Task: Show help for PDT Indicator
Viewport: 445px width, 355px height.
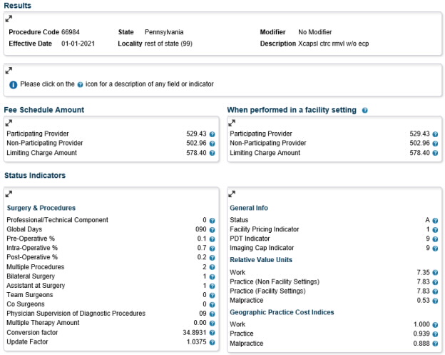Action: (436, 239)
